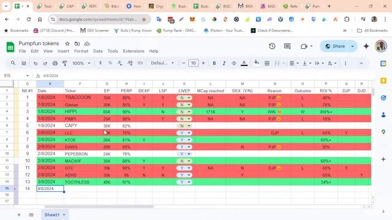Undo the last action

[36, 64]
